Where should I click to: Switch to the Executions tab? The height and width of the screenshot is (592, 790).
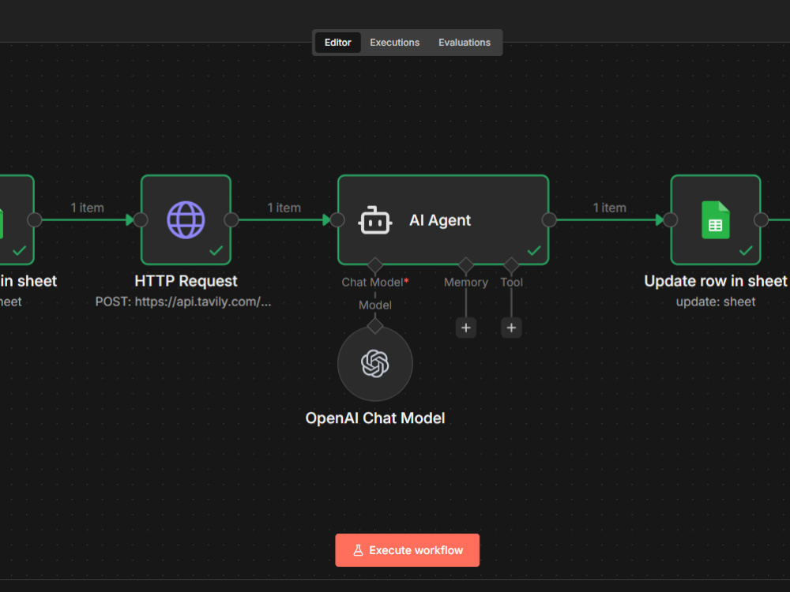click(x=394, y=43)
